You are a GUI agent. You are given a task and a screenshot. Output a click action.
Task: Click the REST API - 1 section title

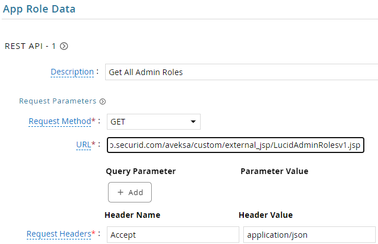(x=30, y=46)
